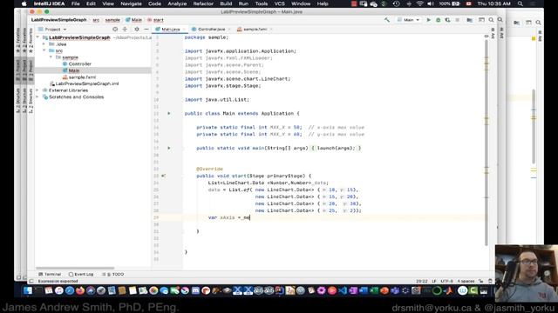Click the Stop square button in toolbar
558x313 pixels.
click(457, 20)
